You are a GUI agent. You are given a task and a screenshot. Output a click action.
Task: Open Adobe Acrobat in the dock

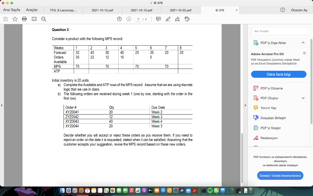point(195,190)
